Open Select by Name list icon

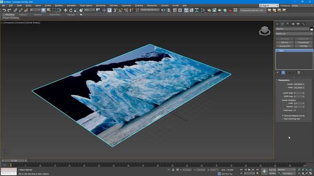click(49, 10)
